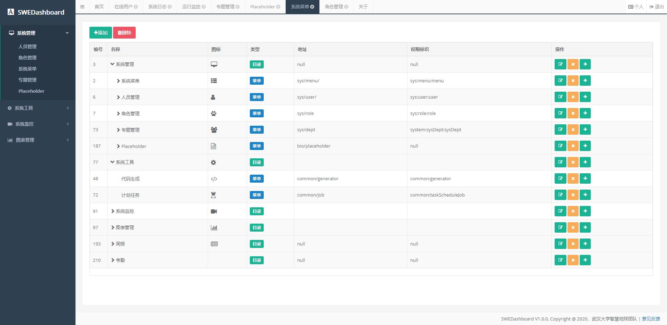Close the 角色管理 tab via its x icon
The image size is (667, 325).
point(346,7)
